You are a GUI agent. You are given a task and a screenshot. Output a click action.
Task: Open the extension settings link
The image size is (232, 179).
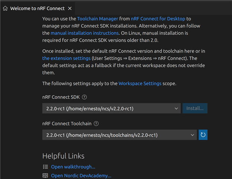pos(66,59)
